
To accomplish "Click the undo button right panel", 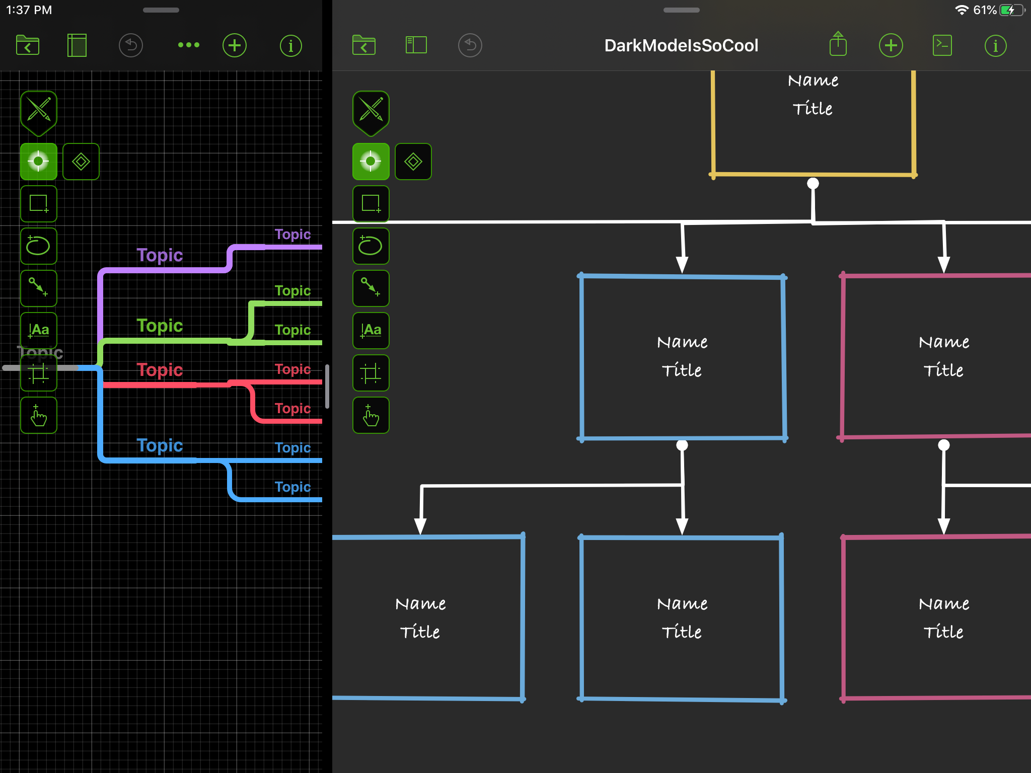I will tap(469, 45).
